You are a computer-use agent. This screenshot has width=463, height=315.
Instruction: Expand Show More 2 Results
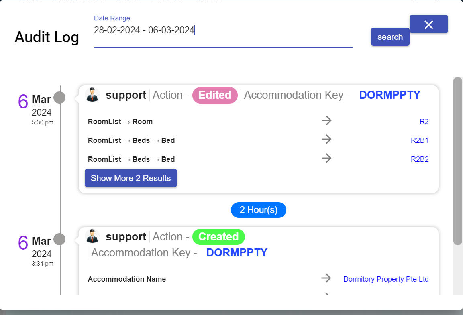pyautogui.click(x=131, y=178)
